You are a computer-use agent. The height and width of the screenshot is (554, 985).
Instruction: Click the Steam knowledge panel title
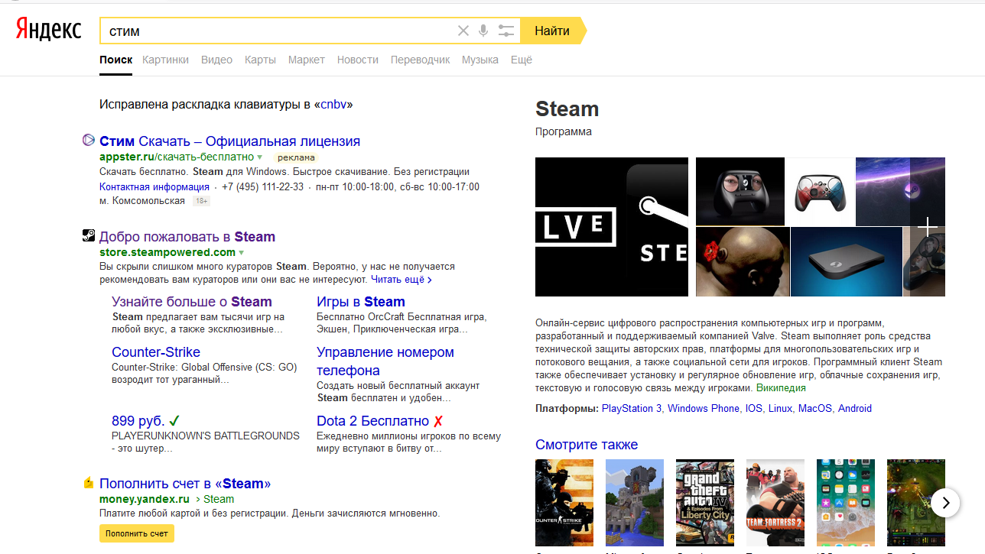pos(567,109)
